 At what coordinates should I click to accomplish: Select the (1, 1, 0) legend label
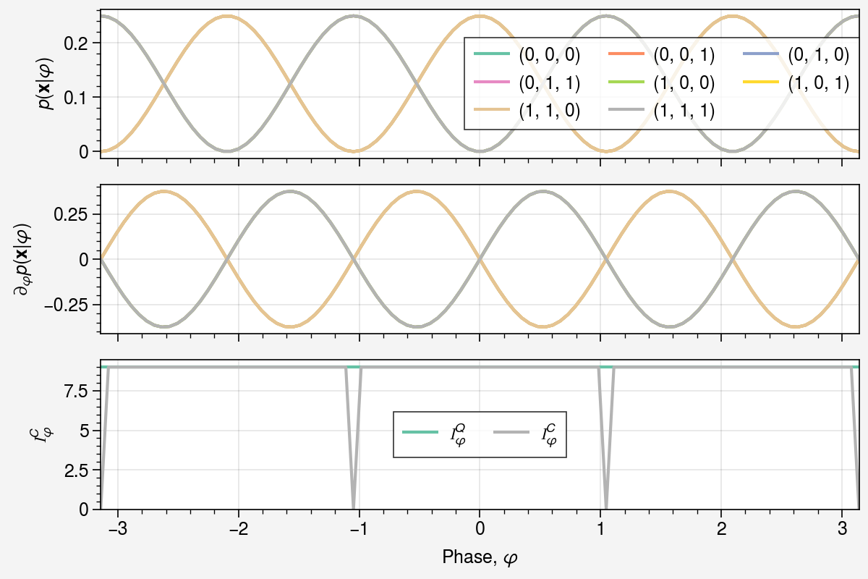pyautogui.click(x=550, y=111)
